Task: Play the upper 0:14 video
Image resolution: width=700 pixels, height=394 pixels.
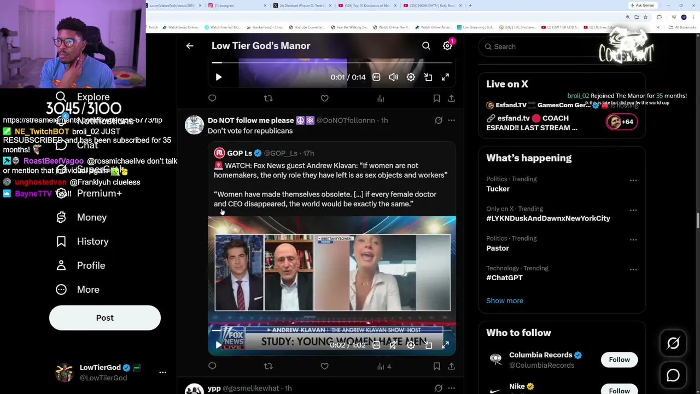Action: (x=218, y=77)
